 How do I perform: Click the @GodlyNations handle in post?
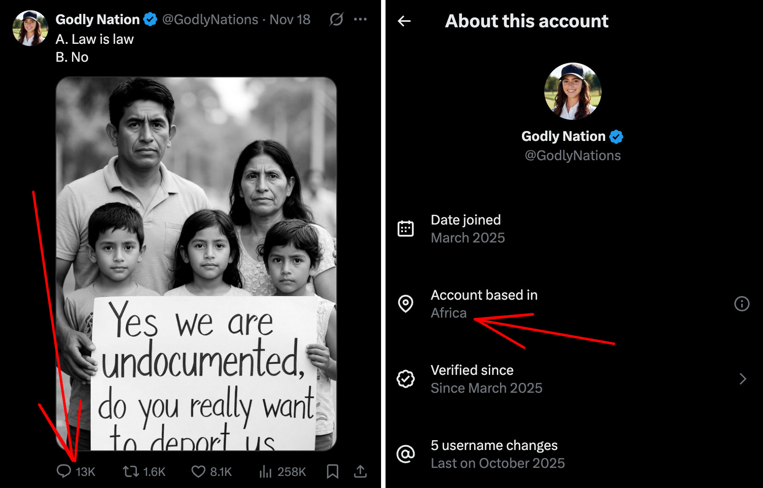coord(210,20)
